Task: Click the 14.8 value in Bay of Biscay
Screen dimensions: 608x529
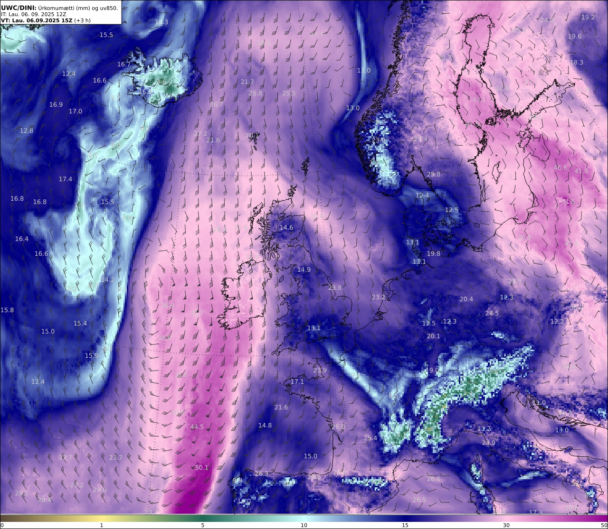Action: coord(265,425)
